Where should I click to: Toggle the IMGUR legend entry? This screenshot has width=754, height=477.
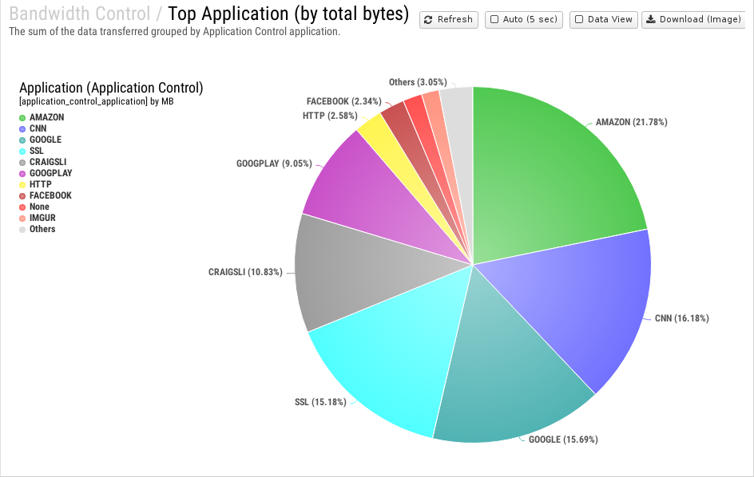point(38,218)
